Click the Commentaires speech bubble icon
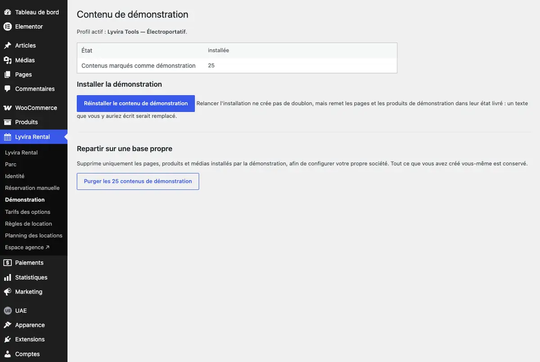 (8, 89)
